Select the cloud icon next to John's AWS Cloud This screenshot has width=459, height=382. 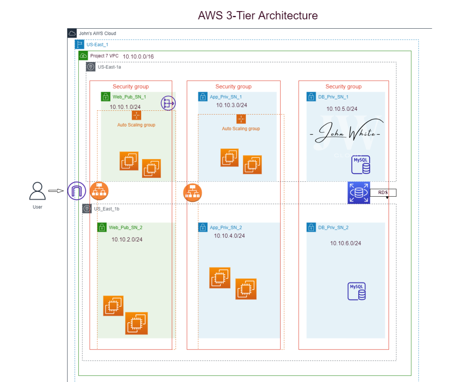click(x=72, y=33)
